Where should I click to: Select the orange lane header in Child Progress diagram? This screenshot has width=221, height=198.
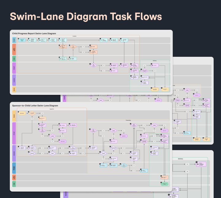(x=14, y=49)
